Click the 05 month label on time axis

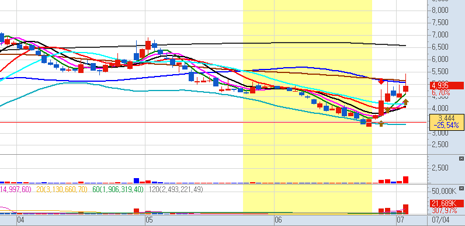(x=149, y=220)
